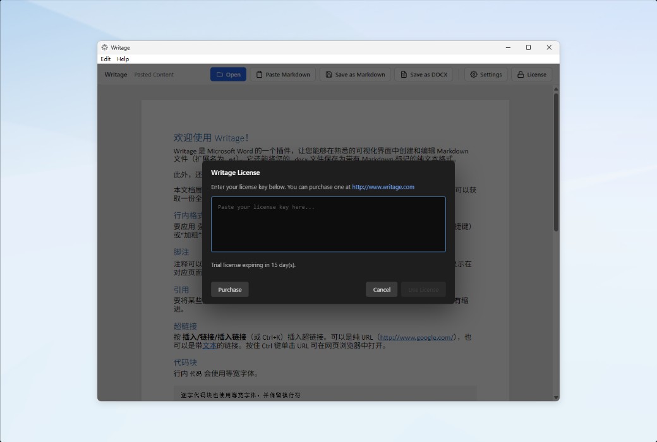Open the Edit menu
This screenshot has height=442, width=657.
click(x=105, y=59)
